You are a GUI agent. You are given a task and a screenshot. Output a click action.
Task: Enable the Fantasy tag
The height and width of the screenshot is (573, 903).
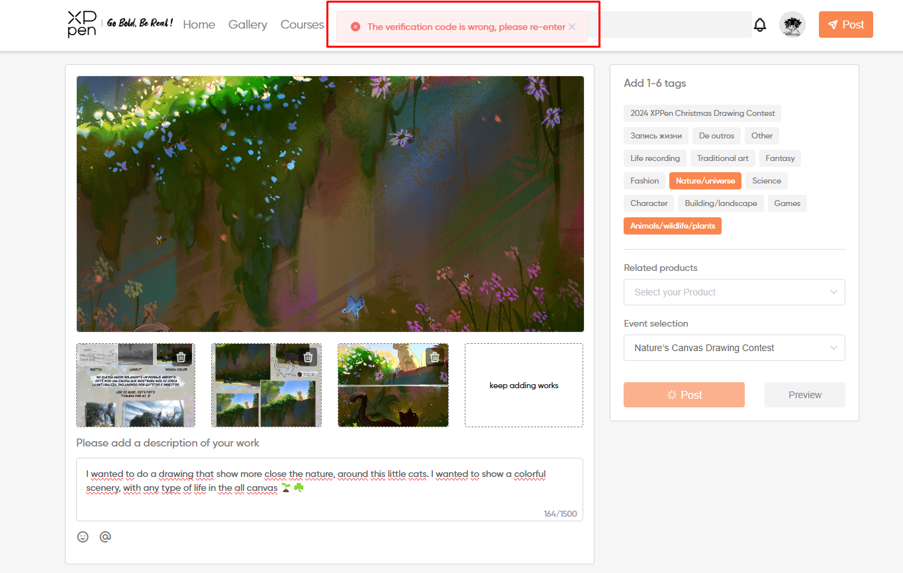coord(780,158)
